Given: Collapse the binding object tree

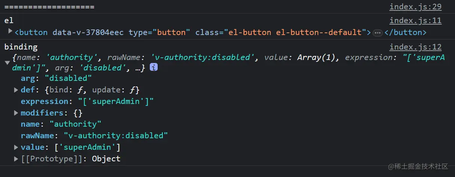Looking at the screenshot, I should pos(7,63).
